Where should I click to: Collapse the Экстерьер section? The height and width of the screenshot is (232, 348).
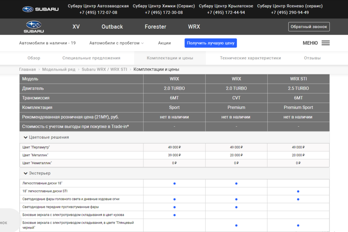point(26,173)
